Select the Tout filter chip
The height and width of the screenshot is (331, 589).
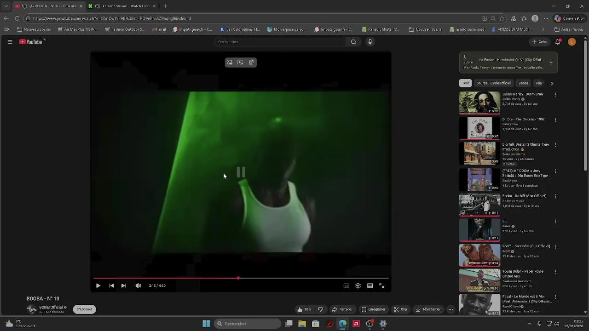(x=466, y=83)
